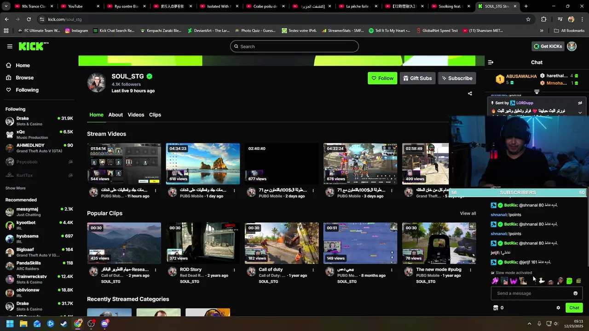This screenshot has width=589, height=331.
Task: Expand the pinned message chevron
Action: pyautogui.click(x=580, y=113)
